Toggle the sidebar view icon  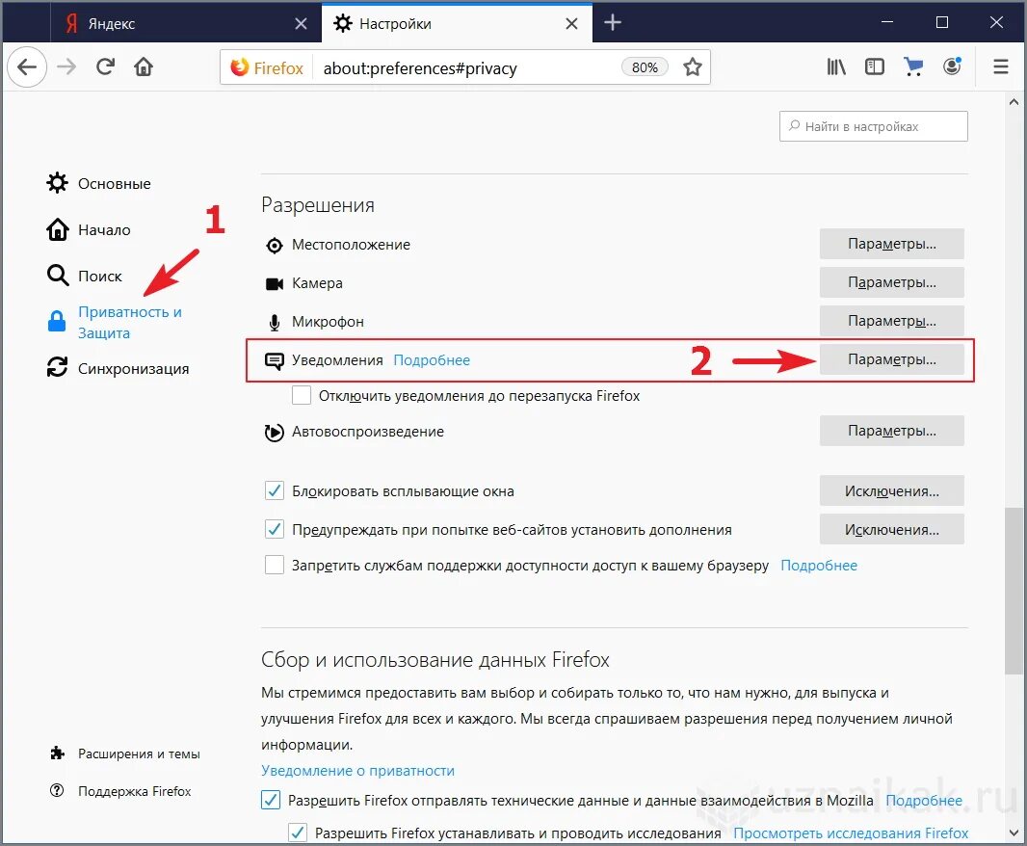875,66
